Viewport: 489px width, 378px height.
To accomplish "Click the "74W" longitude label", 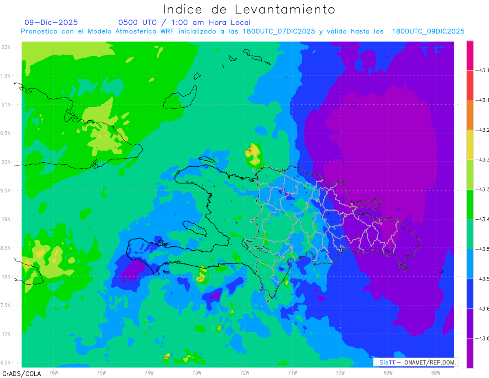I will pos(149,372).
